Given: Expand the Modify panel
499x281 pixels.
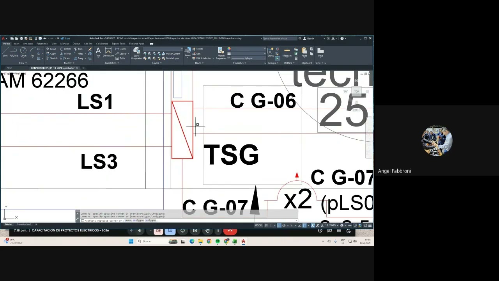Looking at the screenshot, I should pyautogui.click(x=69, y=63).
